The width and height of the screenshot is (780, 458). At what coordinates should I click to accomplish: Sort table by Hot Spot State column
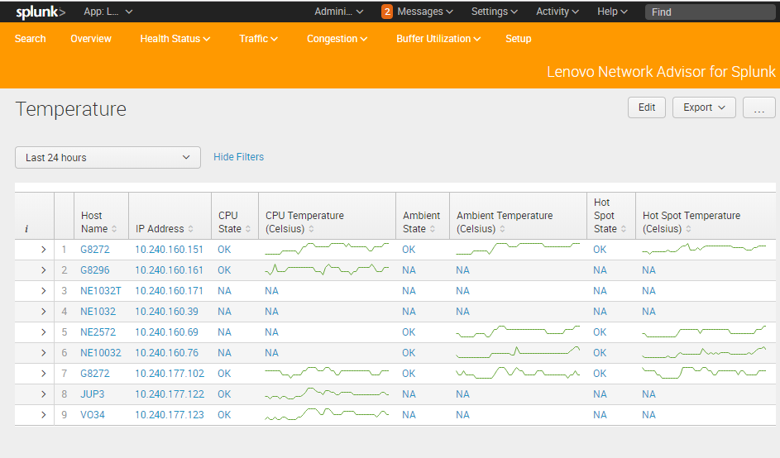(x=611, y=215)
